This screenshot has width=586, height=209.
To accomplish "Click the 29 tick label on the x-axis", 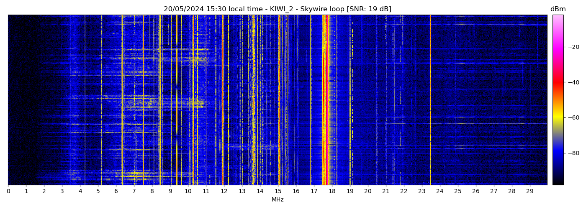I will pos(529,191).
